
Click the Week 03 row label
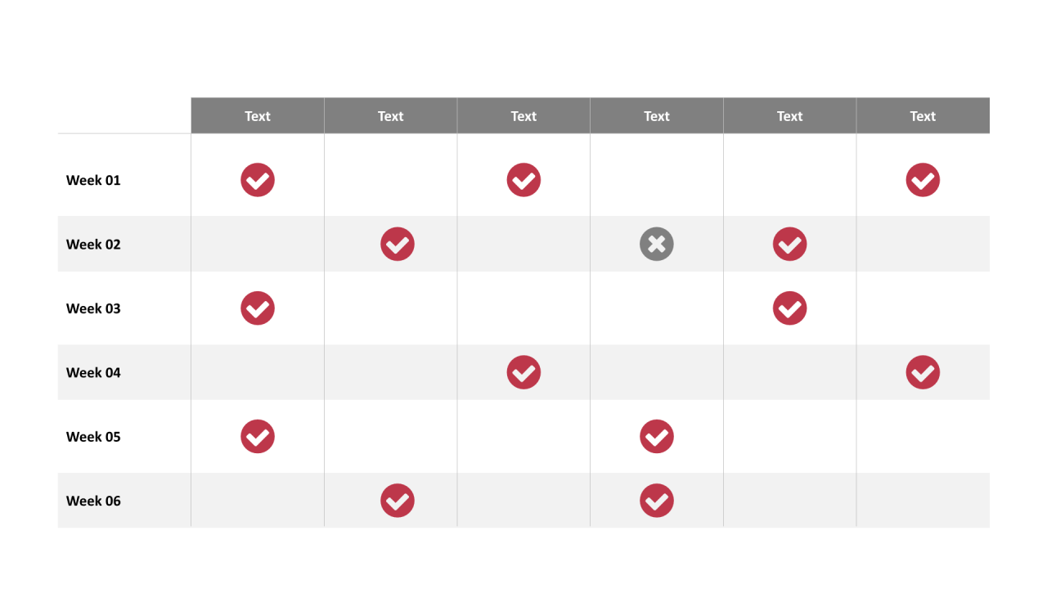click(93, 308)
